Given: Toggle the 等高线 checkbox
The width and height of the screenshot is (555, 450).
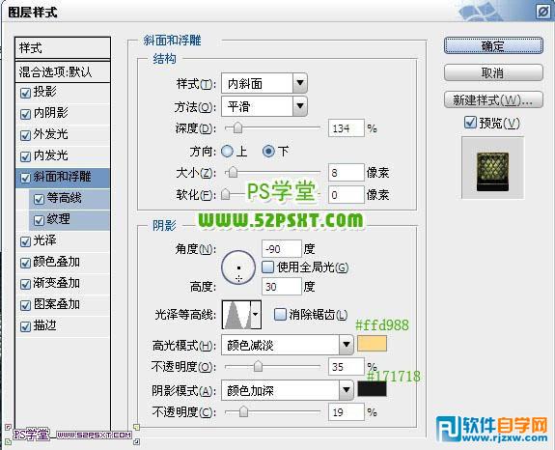Looking at the screenshot, I should click(39, 199).
